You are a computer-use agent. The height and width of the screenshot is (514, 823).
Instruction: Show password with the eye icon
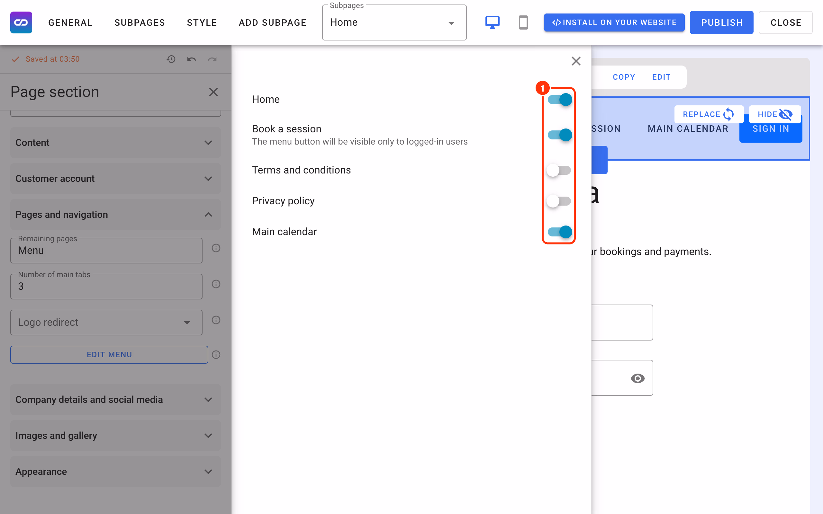pyautogui.click(x=637, y=378)
